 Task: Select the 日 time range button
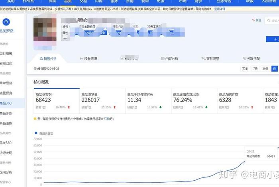click(274, 68)
